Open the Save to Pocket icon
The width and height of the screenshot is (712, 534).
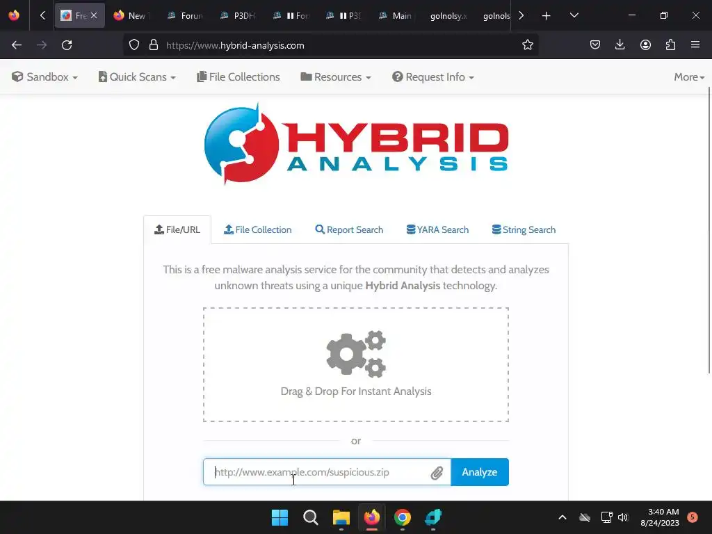[595, 45]
